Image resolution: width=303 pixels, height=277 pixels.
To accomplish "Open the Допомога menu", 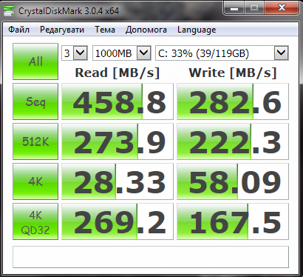I will tap(146, 30).
